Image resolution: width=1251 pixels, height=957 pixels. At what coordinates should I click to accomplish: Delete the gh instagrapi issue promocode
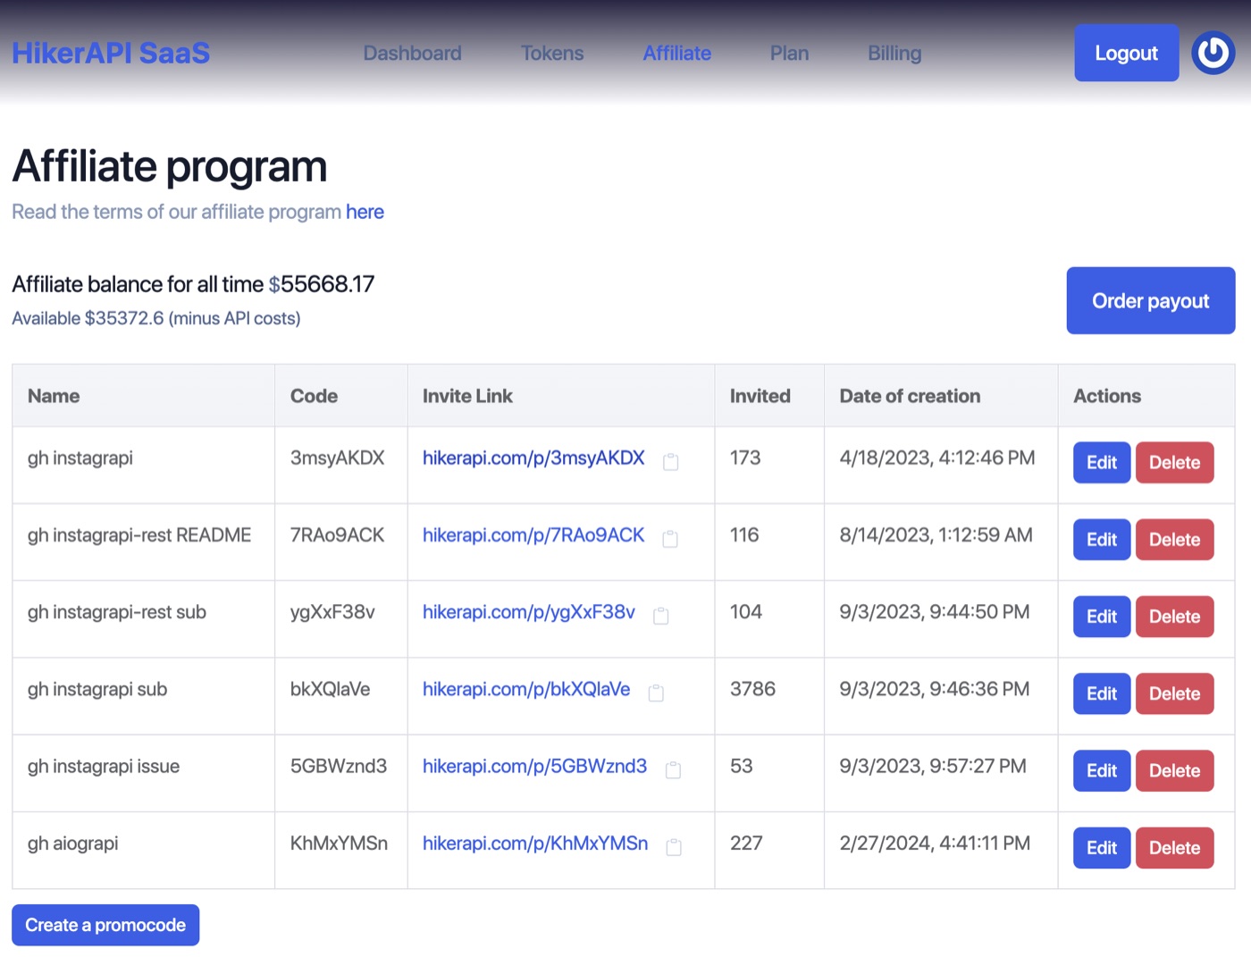(x=1175, y=770)
